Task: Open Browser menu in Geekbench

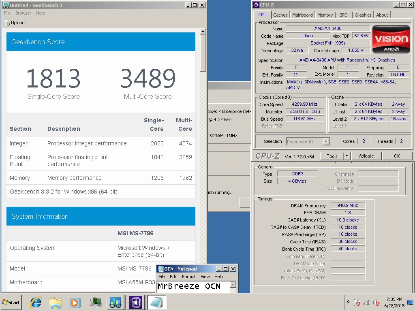Action: [x=23, y=13]
